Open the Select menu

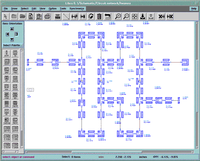25,9
